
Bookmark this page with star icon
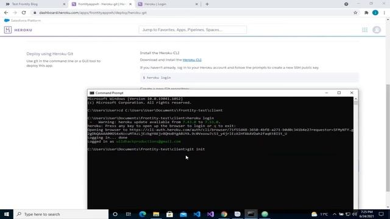[355, 13]
